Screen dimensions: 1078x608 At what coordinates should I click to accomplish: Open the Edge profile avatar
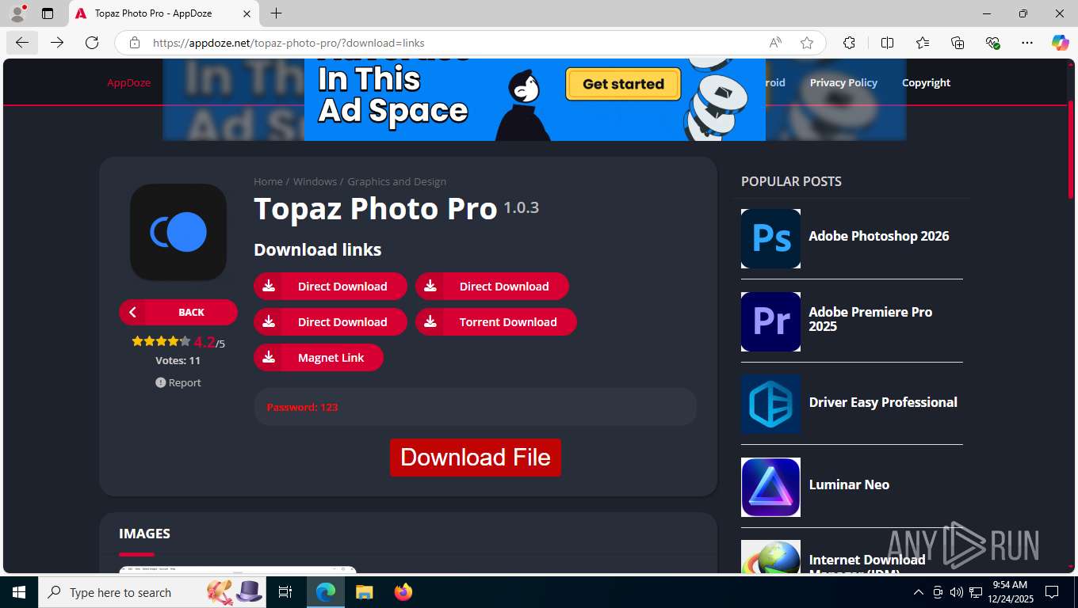click(x=17, y=13)
